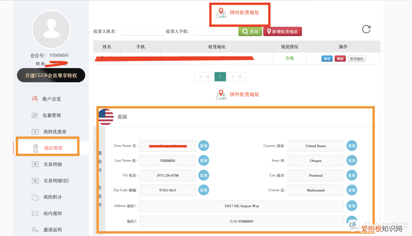Click the 复制 copy button beside First Name
This screenshot has width=412, height=236.
point(203,145)
